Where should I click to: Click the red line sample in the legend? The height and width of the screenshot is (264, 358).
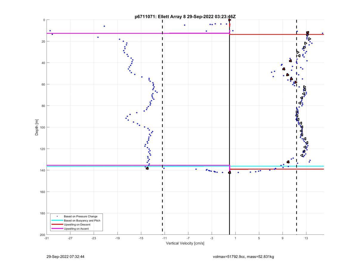coord(57,225)
